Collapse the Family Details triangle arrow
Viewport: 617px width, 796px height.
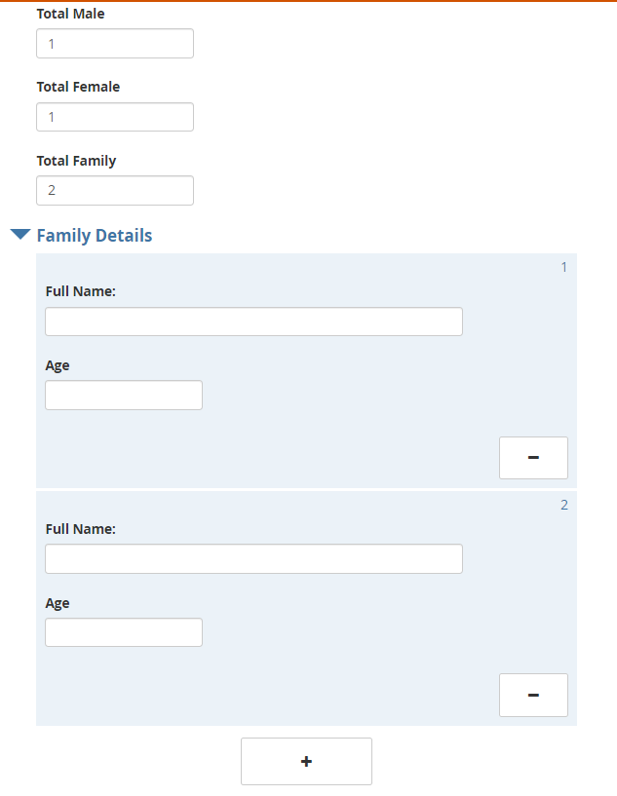pyautogui.click(x=20, y=235)
